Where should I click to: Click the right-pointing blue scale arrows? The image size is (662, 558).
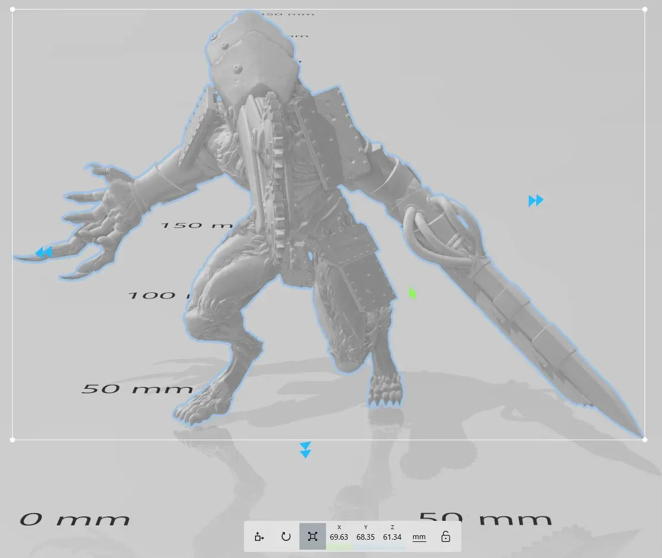tap(536, 200)
